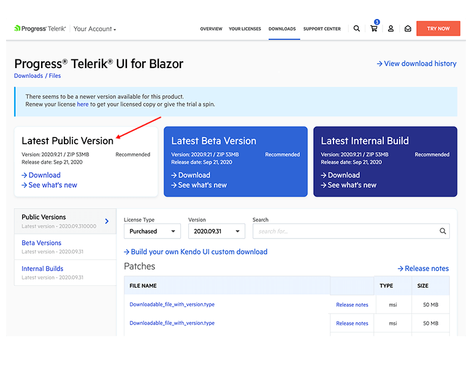The height and width of the screenshot is (373, 472).
Task: Click the Files breadcrumb link
Action: (55, 76)
